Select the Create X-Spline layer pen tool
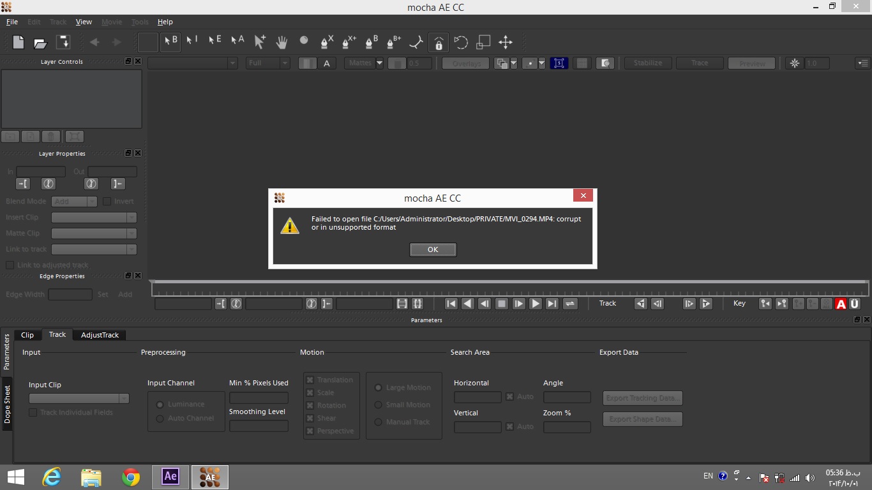 coord(326,41)
